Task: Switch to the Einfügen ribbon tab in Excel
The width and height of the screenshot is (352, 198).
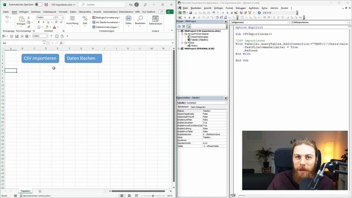Action: coord(24,12)
